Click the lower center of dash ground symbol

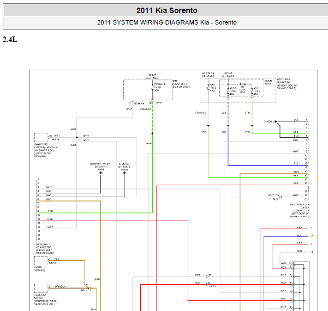point(100,173)
